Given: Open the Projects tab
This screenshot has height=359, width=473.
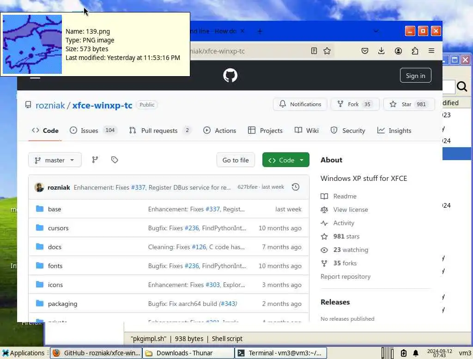Looking at the screenshot, I should click(265, 131).
